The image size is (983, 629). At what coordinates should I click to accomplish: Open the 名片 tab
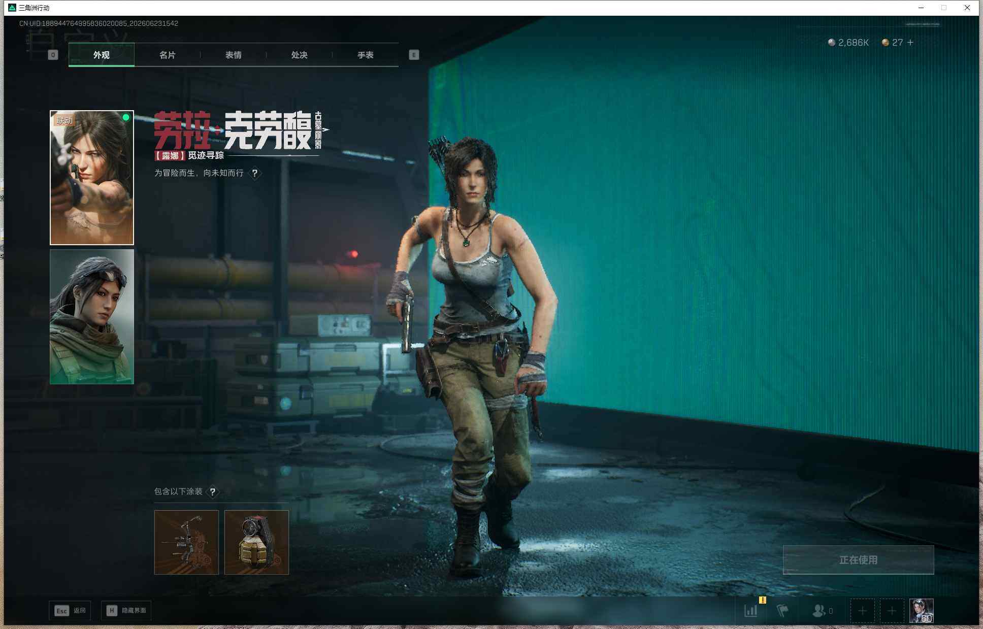(x=168, y=55)
